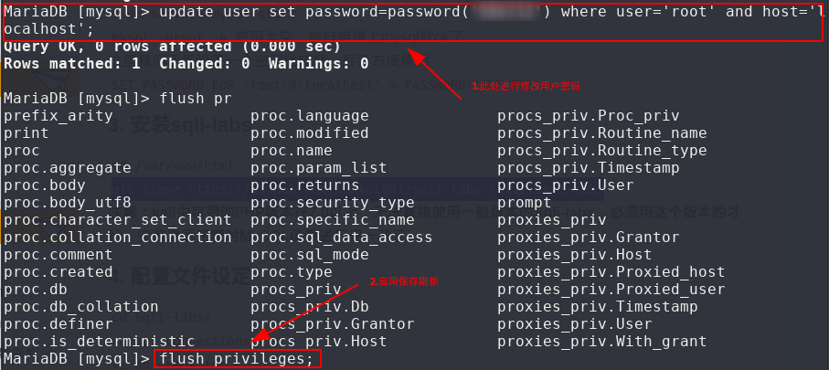Click the procs_priv.Proc_priv suggestion
This screenshot has width=829, height=370.
tap(588, 116)
